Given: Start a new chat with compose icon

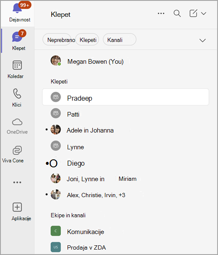Looking at the screenshot, I should (x=193, y=13).
